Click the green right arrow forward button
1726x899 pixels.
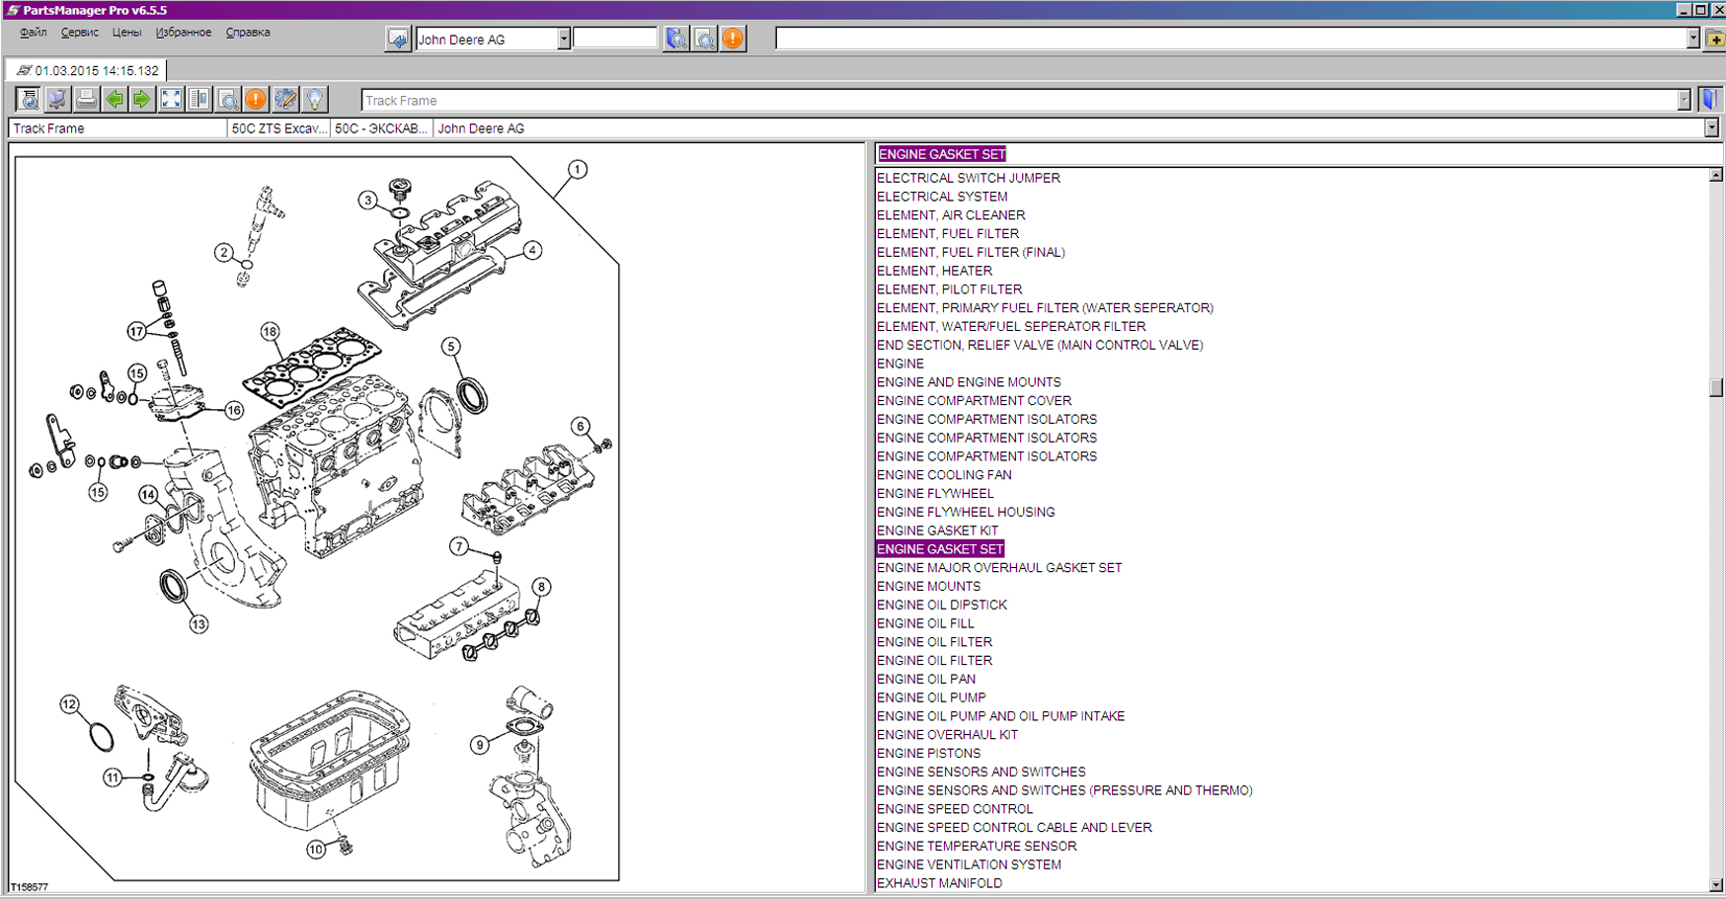pyautogui.click(x=142, y=99)
